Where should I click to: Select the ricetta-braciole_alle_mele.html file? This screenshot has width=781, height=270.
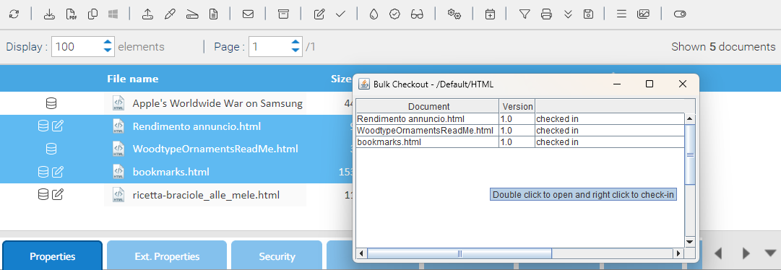click(x=206, y=195)
